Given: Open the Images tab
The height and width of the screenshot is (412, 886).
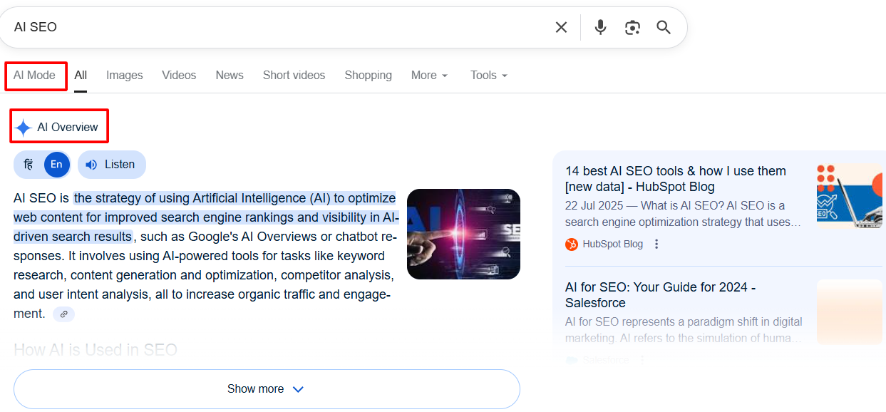Looking at the screenshot, I should click(x=124, y=76).
